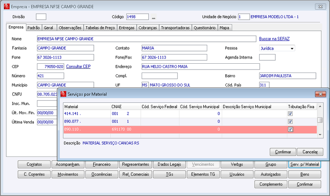
Task: Click the Financeiro button
Action: click(x=102, y=164)
